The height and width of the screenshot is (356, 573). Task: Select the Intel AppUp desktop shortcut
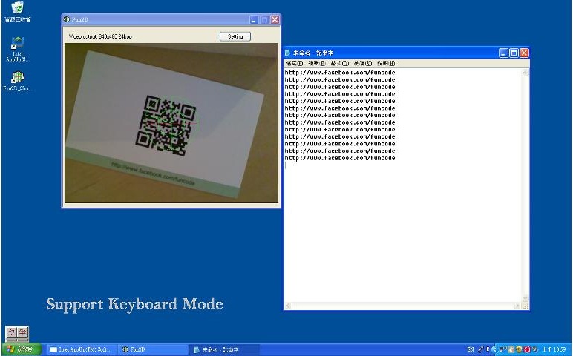click(17, 49)
